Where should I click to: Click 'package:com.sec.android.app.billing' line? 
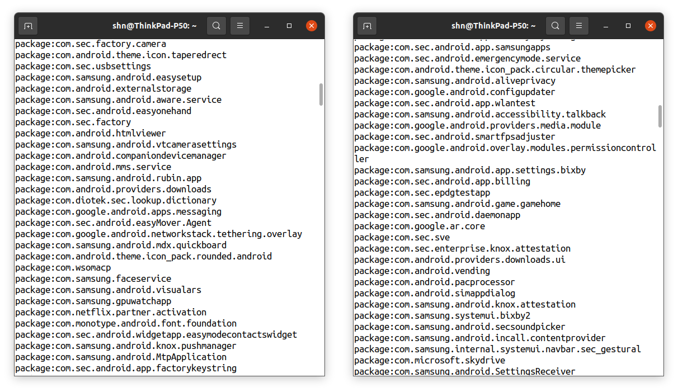tap(442, 181)
